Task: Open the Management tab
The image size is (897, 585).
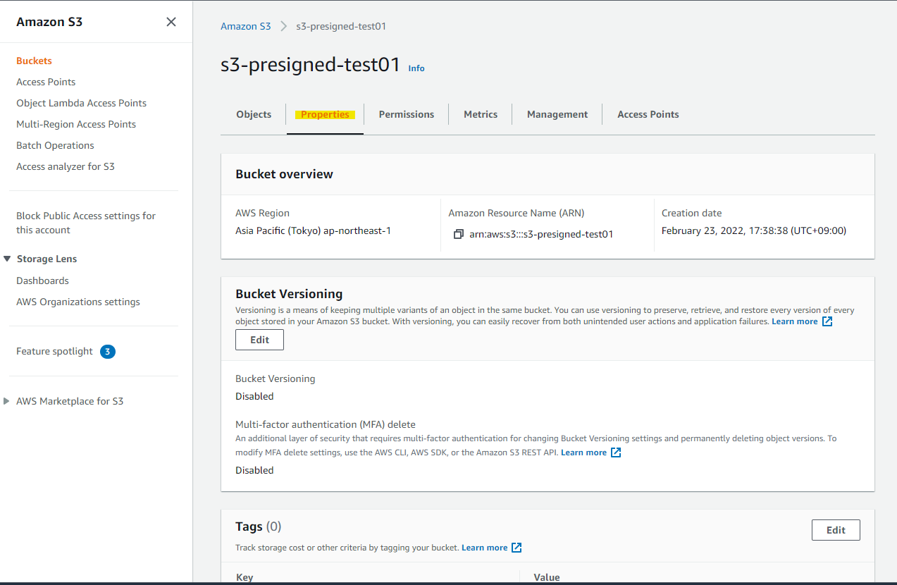Action: 557,113
